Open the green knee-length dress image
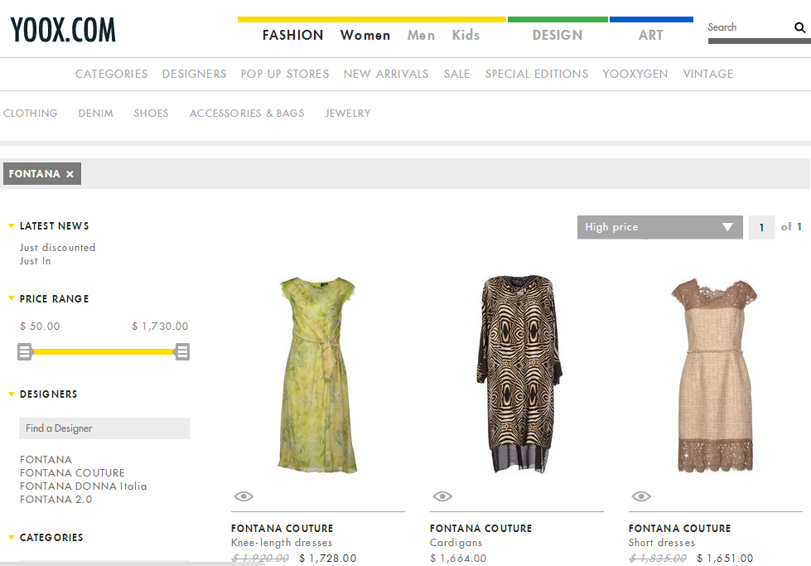The image size is (811, 566). point(317,375)
